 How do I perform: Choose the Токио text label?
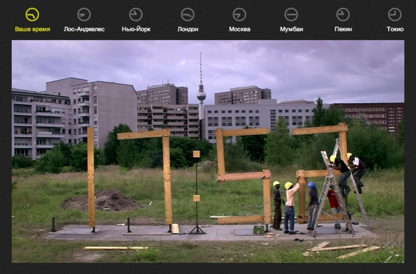(395, 29)
